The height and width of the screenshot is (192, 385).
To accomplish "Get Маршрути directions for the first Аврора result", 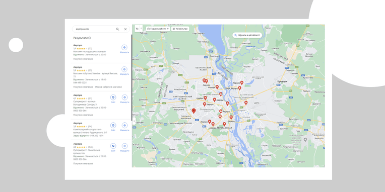I will coord(124,49).
